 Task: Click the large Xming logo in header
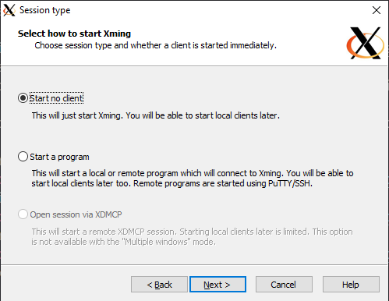tap(365, 43)
